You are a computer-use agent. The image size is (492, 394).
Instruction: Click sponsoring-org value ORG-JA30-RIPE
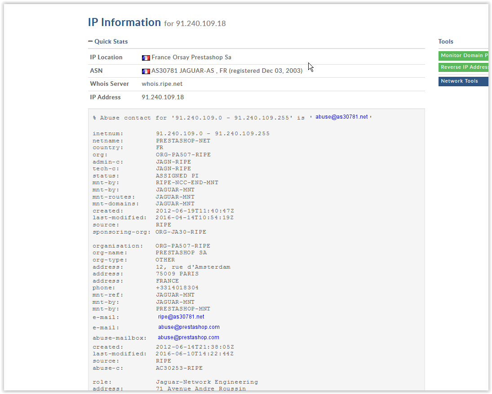[x=181, y=232]
